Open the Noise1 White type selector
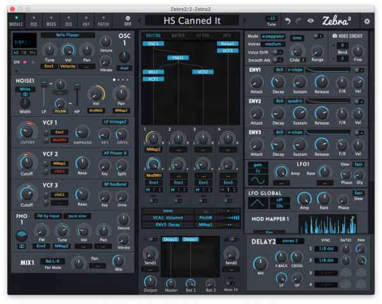 tap(25, 89)
